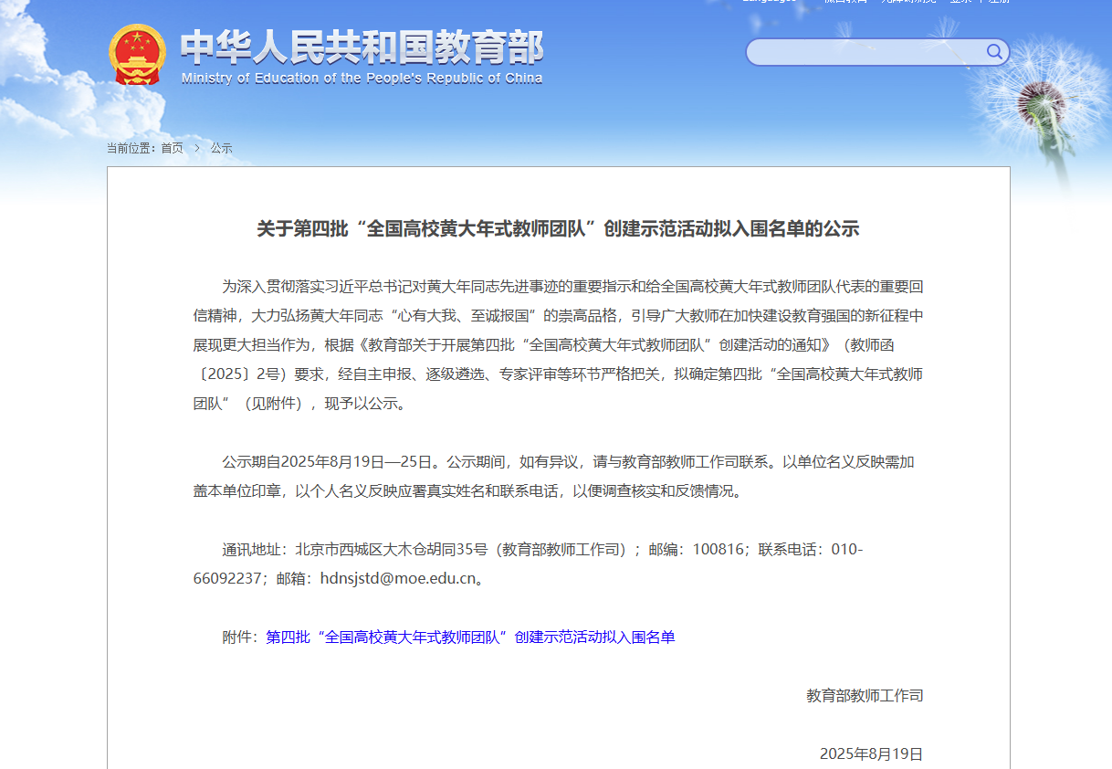1112x769 pixels.
Task: Click the 教育部教师工作司 signature line
Action: point(864,696)
